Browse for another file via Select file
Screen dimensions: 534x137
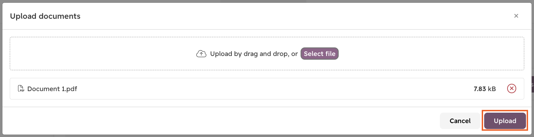point(320,54)
